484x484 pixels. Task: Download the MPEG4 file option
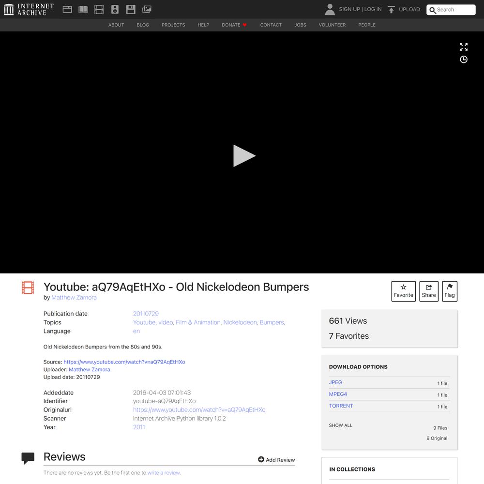[338, 394]
